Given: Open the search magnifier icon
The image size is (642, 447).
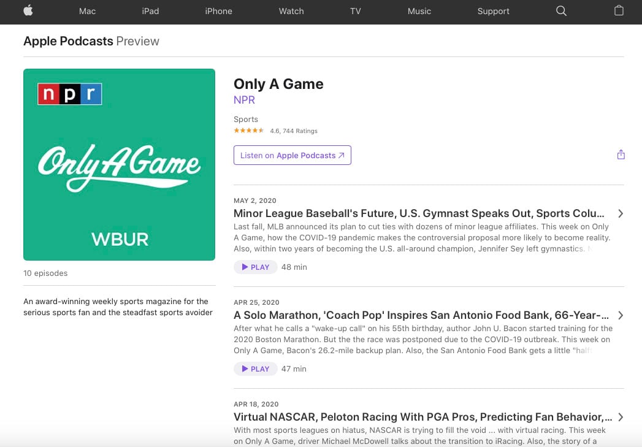Looking at the screenshot, I should tap(561, 11).
